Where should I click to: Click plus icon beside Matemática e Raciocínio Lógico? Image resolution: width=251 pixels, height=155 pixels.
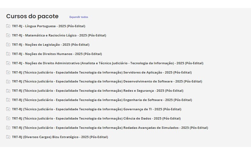click(x=8, y=35)
